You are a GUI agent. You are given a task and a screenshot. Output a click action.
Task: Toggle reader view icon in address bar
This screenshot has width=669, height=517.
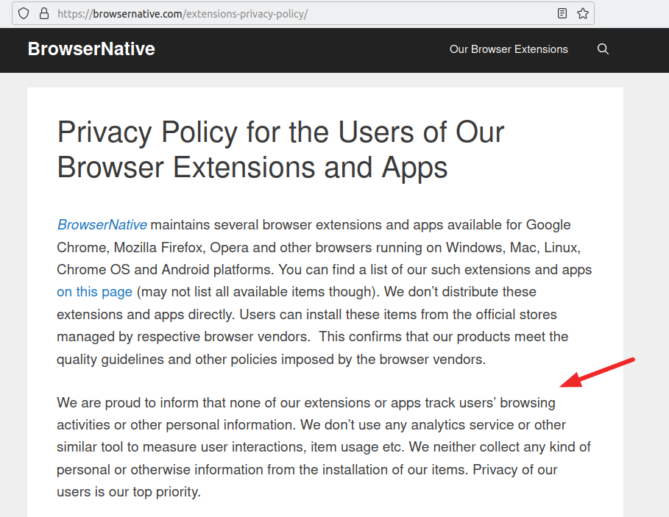click(x=562, y=13)
